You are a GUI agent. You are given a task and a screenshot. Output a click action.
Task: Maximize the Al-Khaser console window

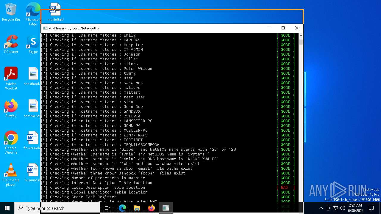tap(283, 28)
